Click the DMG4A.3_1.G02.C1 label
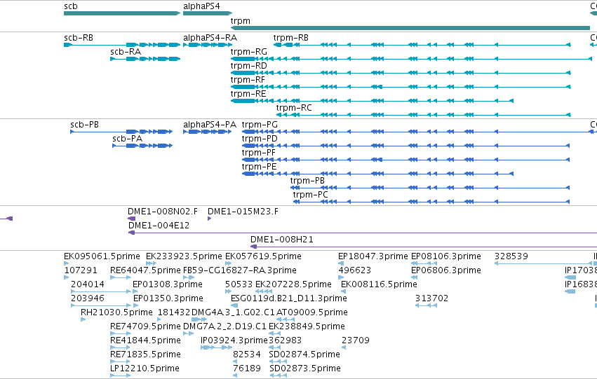Viewport: 597px width, 379px height. coord(233,313)
